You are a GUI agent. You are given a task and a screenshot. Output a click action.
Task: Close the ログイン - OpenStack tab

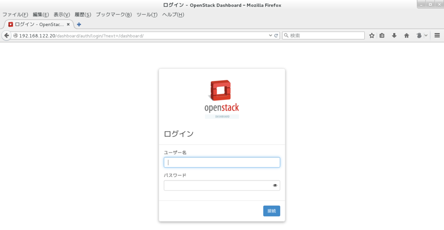(68, 24)
